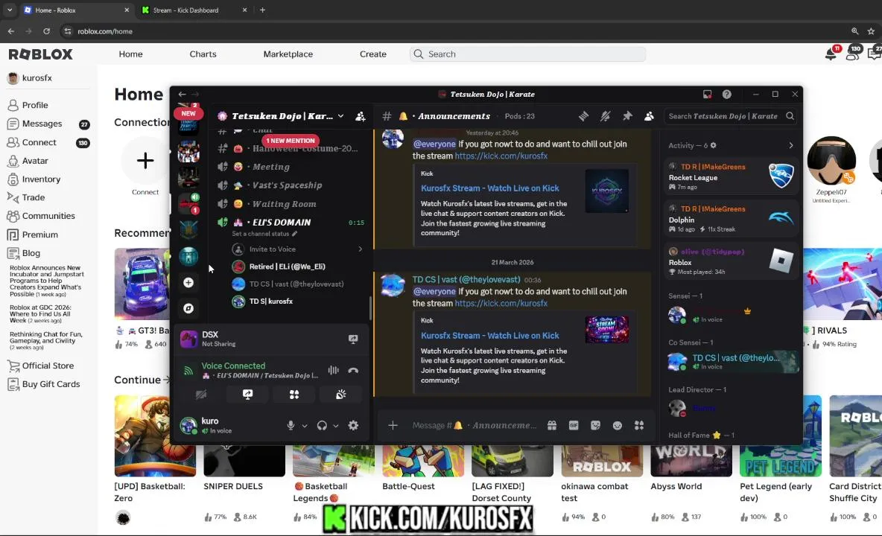Open microphone input options arrow
The height and width of the screenshot is (536, 882).
click(305, 426)
